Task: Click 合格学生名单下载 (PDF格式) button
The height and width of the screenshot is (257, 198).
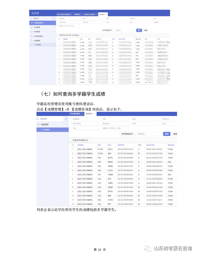Action: click(69, 35)
